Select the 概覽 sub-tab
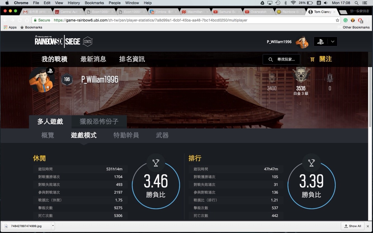Image resolution: width=373 pixels, height=233 pixels. click(x=48, y=135)
